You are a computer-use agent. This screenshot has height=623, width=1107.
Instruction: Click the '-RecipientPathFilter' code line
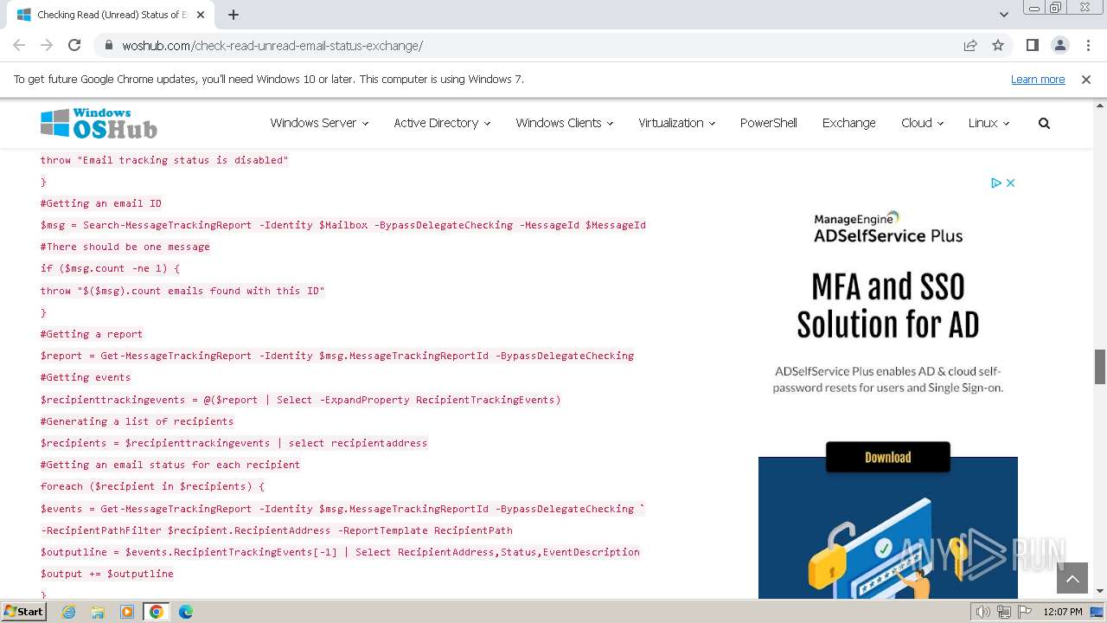(x=277, y=530)
